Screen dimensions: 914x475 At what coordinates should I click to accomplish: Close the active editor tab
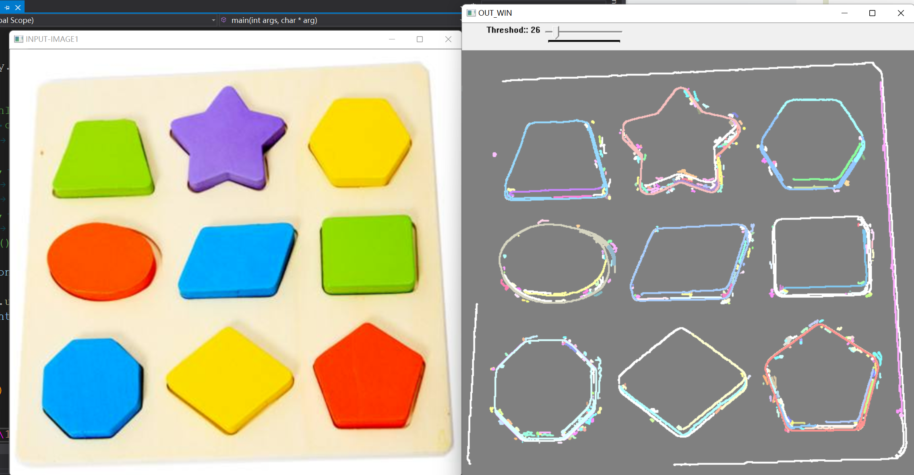[x=18, y=7]
